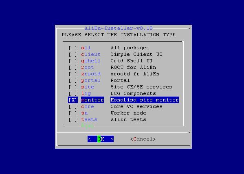This screenshot has height=174, width=244.
Task: Check the 'all' packages checkbox
Action: pos(73,48)
